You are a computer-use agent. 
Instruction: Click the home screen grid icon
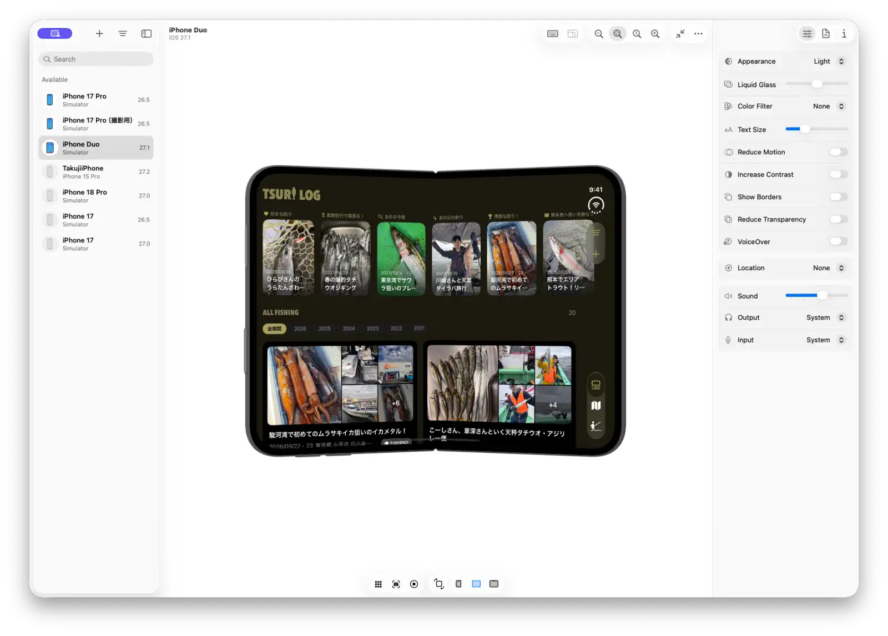point(378,584)
